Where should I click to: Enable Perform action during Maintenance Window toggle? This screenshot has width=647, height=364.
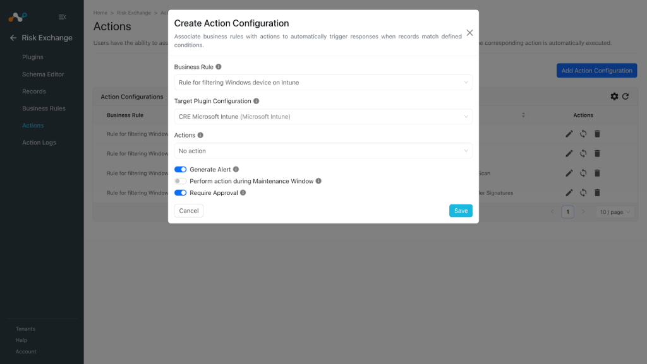pos(180,181)
